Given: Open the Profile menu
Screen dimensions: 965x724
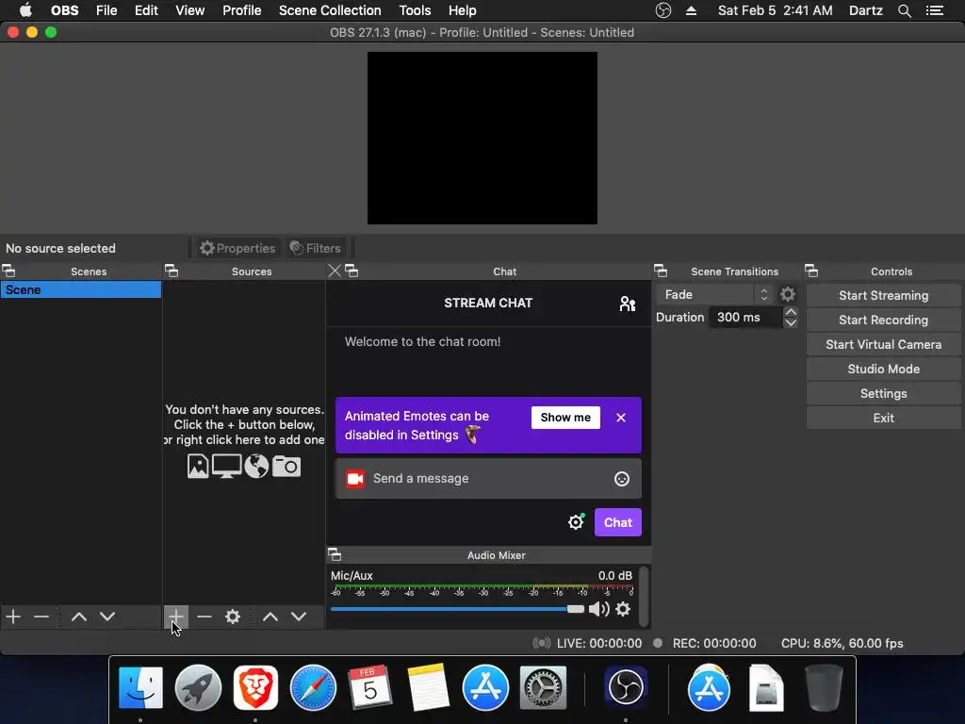Looking at the screenshot, I should tap(242, 10).
